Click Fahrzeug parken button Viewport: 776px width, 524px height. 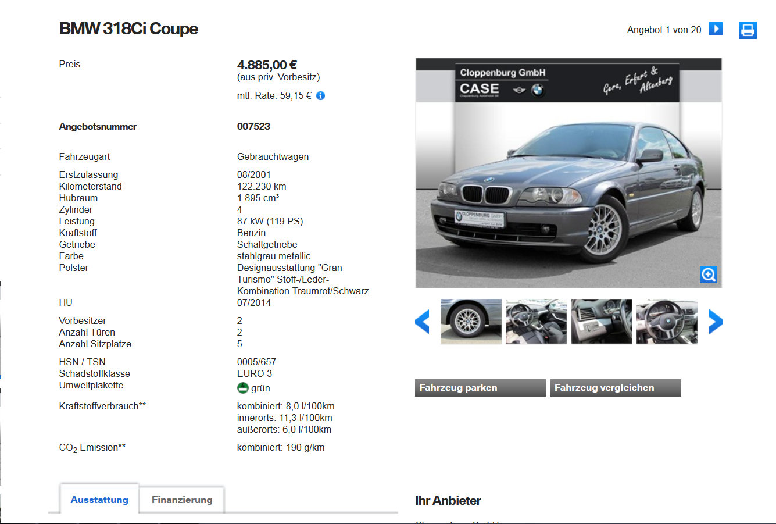point(480,388)
